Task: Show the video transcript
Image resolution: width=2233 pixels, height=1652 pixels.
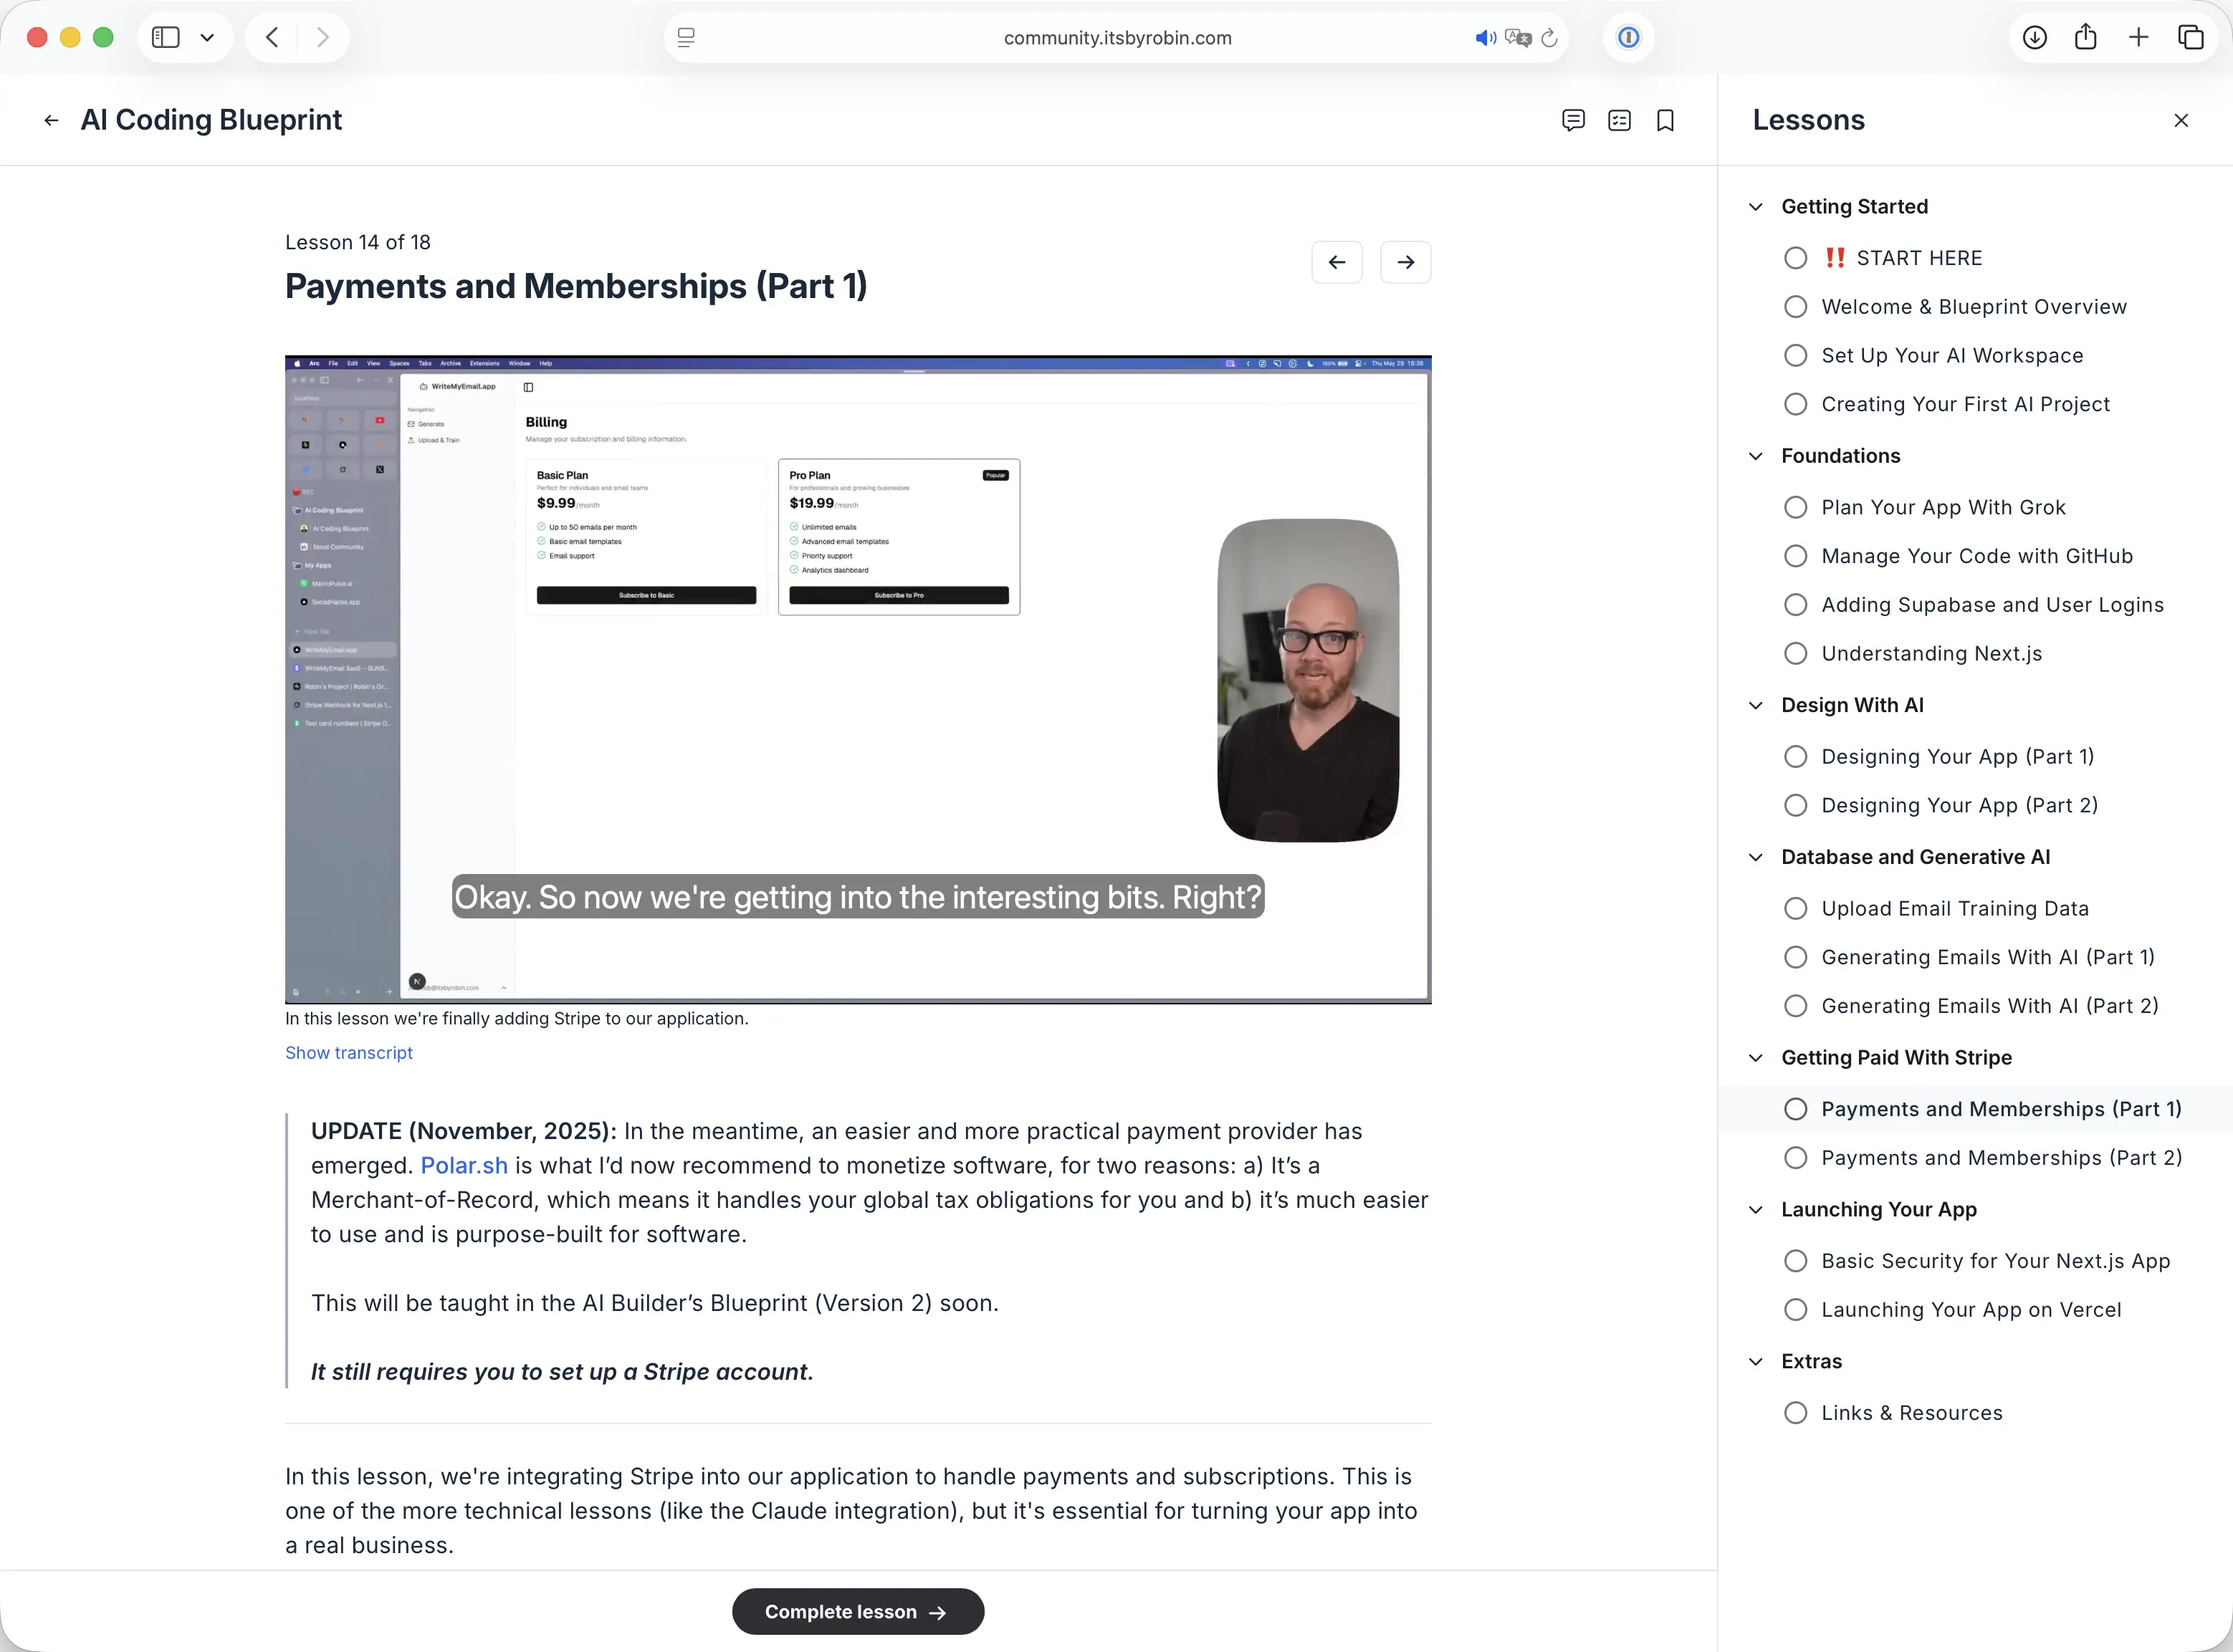Action: click(348, 1052)
